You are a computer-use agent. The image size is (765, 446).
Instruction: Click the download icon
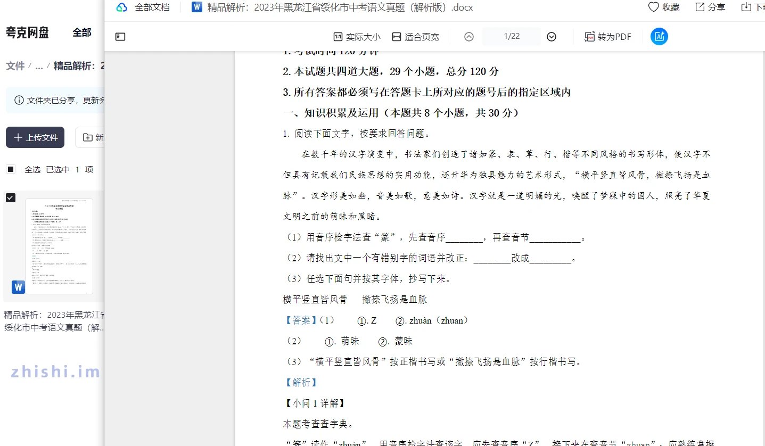(x=746, y=7)
